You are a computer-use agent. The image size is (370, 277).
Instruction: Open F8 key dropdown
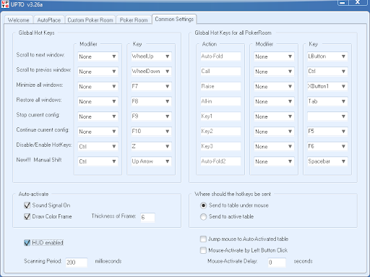[151, 101]
